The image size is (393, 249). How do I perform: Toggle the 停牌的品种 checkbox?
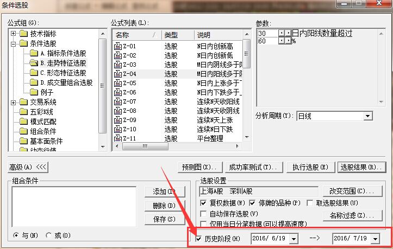tap(252, 203)
